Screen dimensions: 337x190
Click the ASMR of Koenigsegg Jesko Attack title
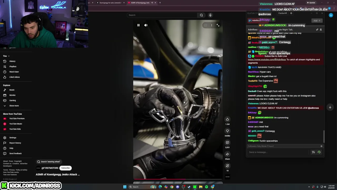coord(58,174)
